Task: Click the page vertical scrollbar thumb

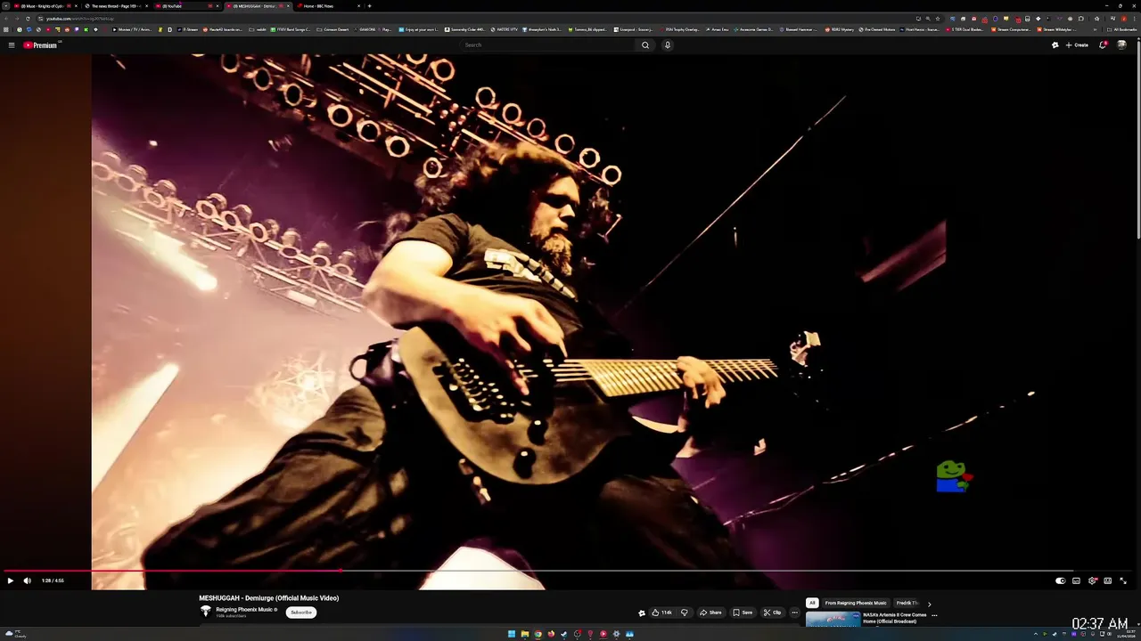Action: point(1137,138)
